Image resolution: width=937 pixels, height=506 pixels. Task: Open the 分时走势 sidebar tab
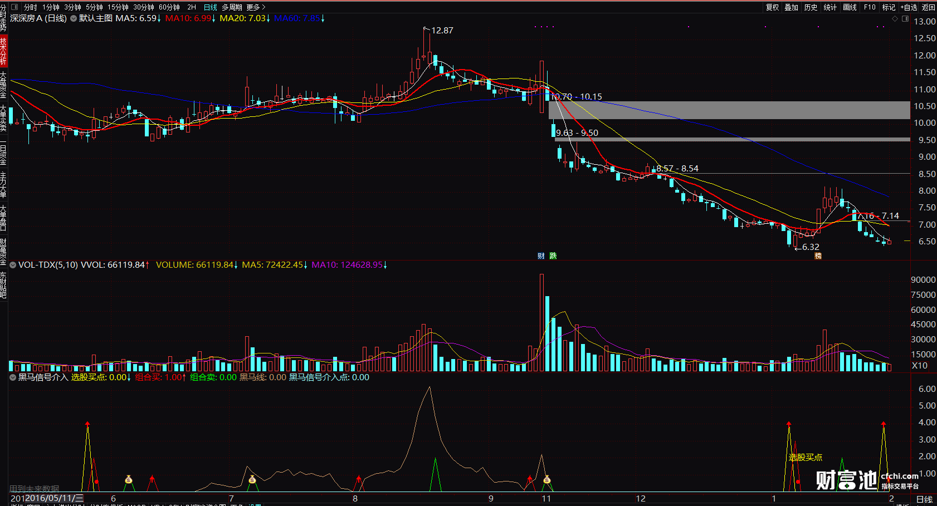pyautogui.click(x=3, y=17)
